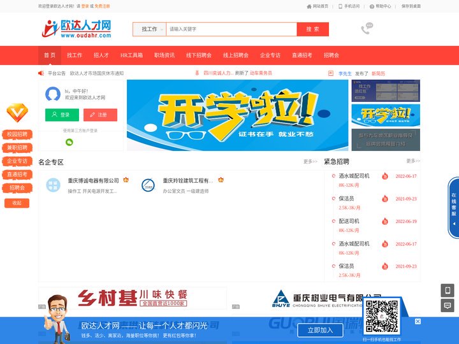The height and width of the screenshot is (344, 459).
Task: Open 欧达人才市场国庆休市通知 announcement
Action: [x=97, y=73]
